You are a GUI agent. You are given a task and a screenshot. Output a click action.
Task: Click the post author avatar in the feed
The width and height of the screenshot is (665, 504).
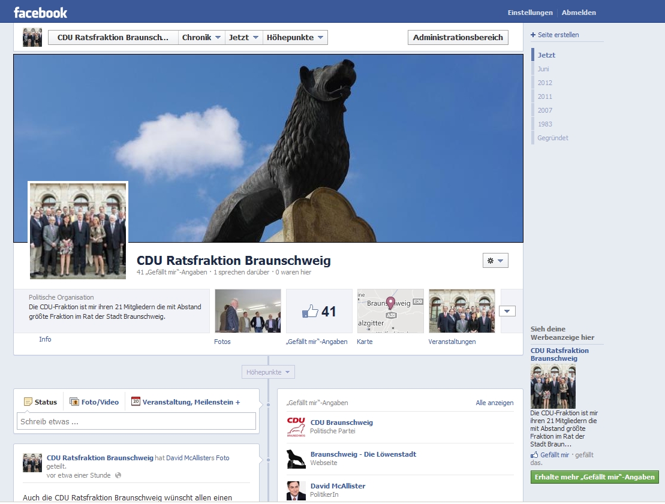point(32,463)
